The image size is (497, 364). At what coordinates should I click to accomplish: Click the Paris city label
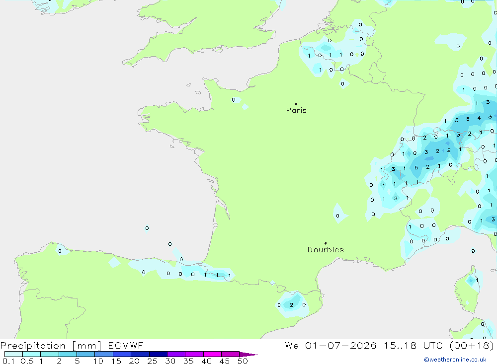click(x=296, y=110)
